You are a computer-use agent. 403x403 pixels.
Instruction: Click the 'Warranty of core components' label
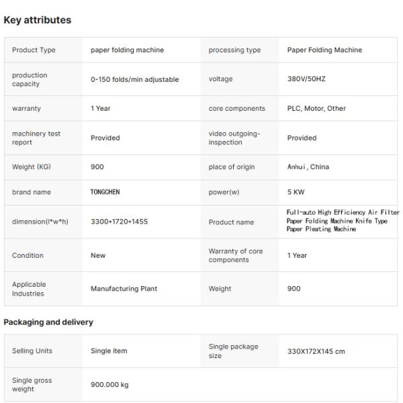(x=235, y=255)
